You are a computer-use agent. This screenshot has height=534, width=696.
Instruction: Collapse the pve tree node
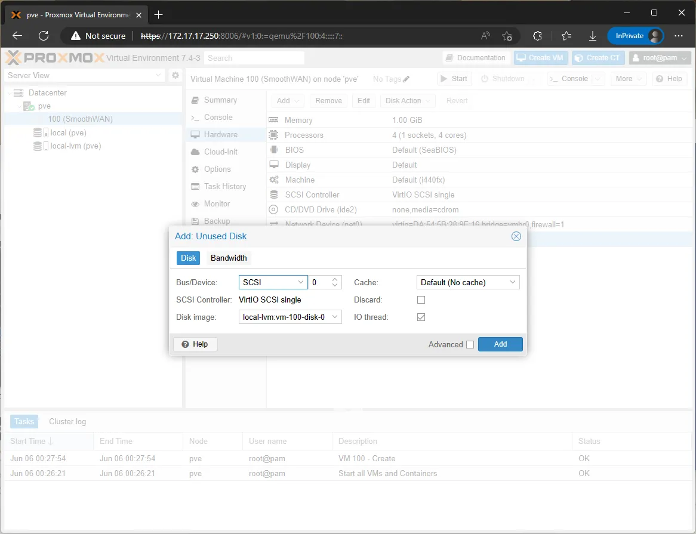pos(19,106)
